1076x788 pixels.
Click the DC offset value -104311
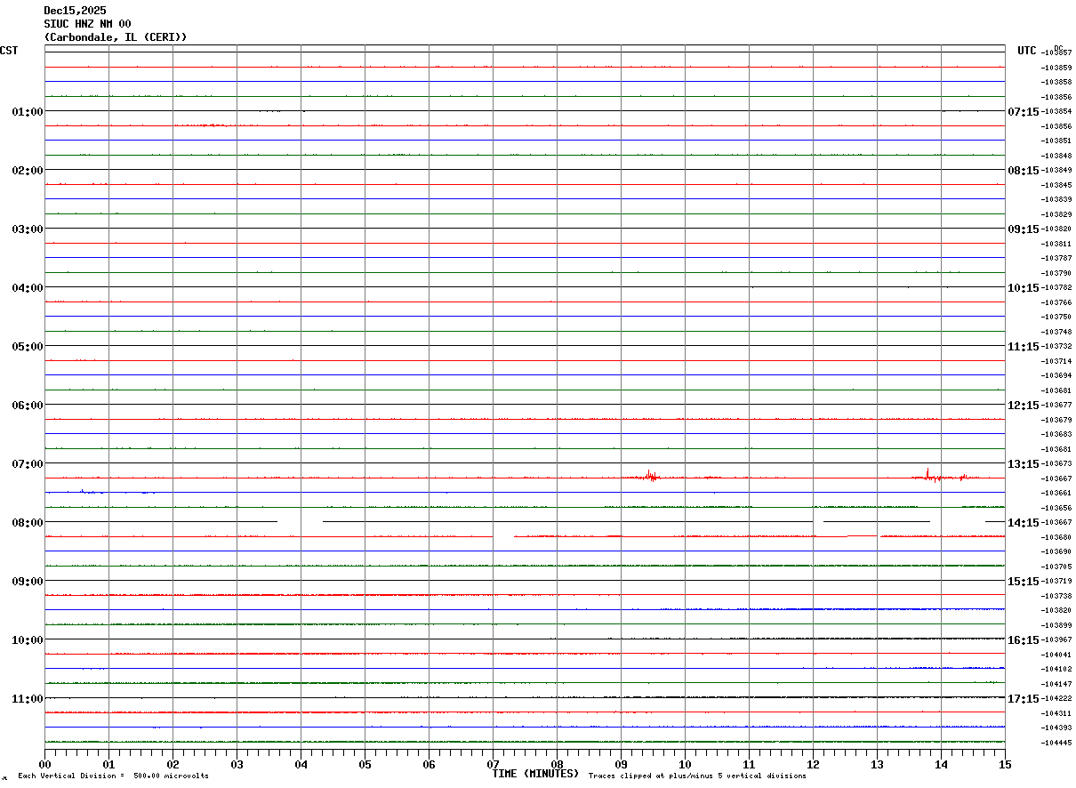1056,712
